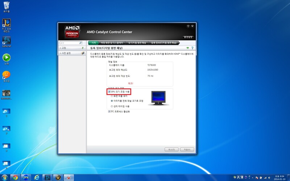Click the volume speaker tray icon
This screenshot has height=181, width=290.
269,178
